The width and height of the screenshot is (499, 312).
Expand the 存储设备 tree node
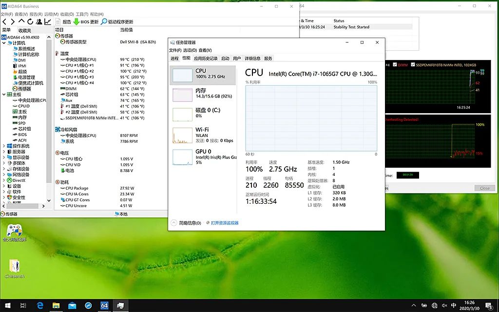click(4, 169)
